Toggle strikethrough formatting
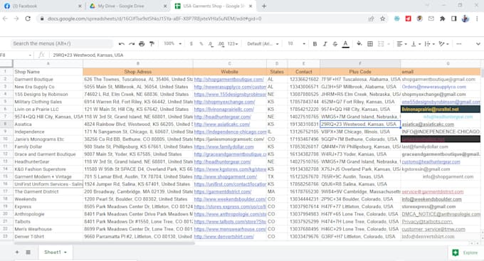 335,44
